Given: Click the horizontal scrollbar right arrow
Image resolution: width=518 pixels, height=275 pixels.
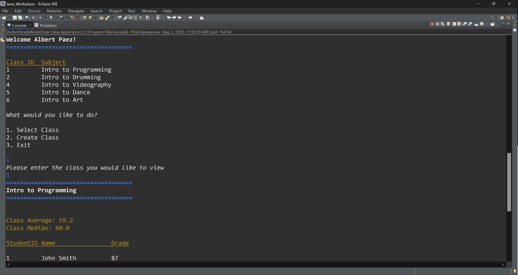Looking at the screenshot, I should click(503, 265).
